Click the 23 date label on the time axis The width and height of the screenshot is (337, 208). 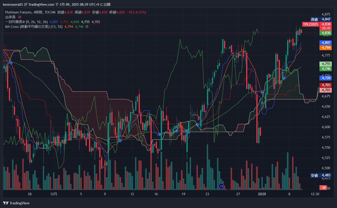(x=207, y=194)
